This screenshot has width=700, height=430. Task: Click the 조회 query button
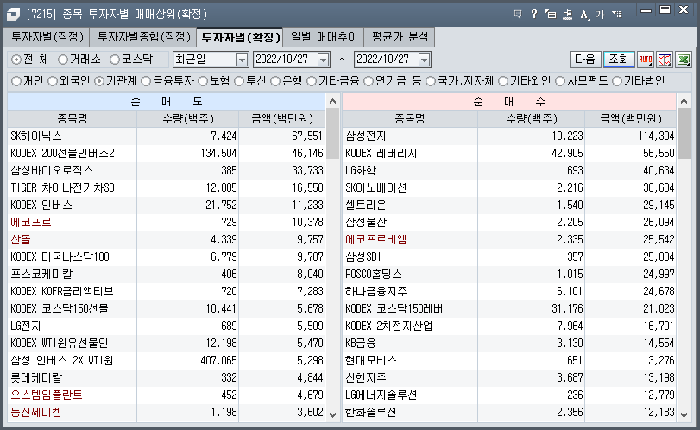(x=619, y=60)
